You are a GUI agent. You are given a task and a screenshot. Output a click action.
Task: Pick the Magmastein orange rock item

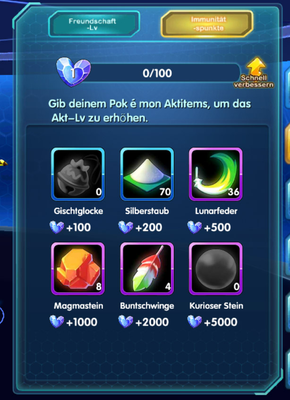[x=78, y=269]
